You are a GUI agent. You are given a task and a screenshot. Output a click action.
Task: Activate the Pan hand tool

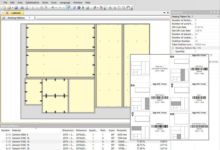coord(129,7)
